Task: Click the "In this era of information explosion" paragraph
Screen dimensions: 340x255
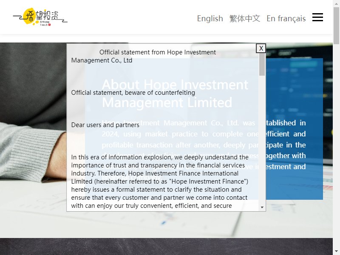Action: (160, 181)
